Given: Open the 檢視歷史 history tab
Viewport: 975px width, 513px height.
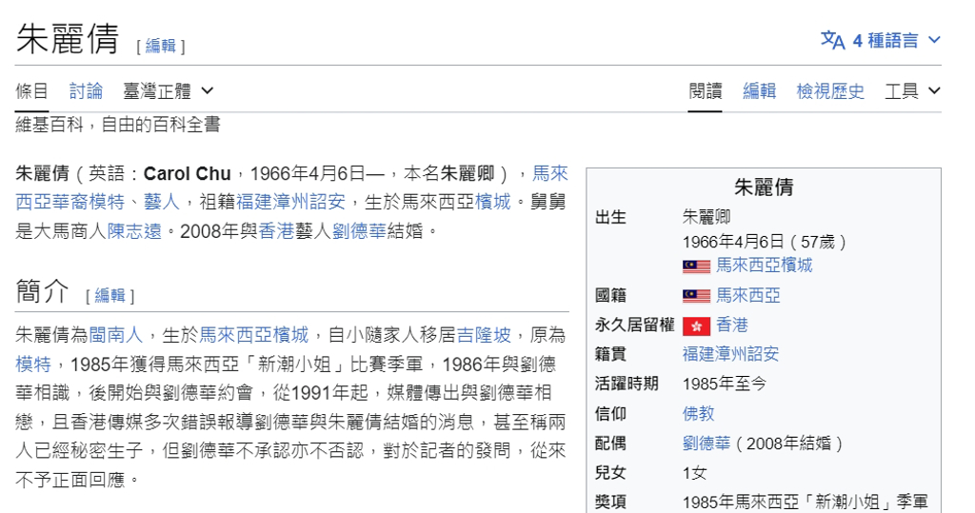Looking at the screenshot, I should (830, 90).
